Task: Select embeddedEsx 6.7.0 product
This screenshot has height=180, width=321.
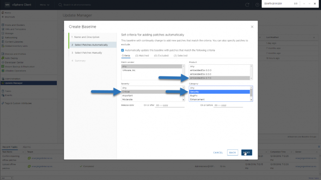Action: pyautogui.click(x=219, y=78)
